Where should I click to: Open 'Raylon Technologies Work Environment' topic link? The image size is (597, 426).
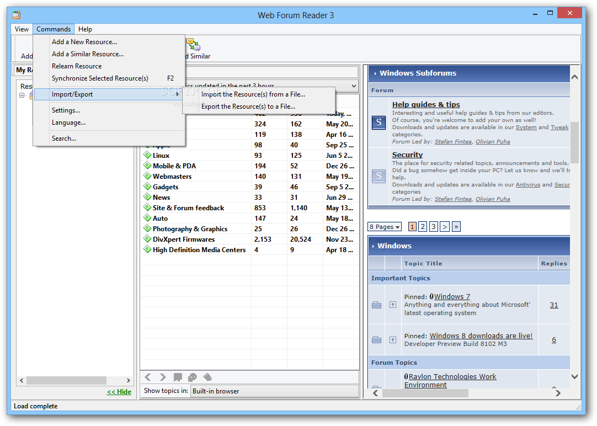450,381
